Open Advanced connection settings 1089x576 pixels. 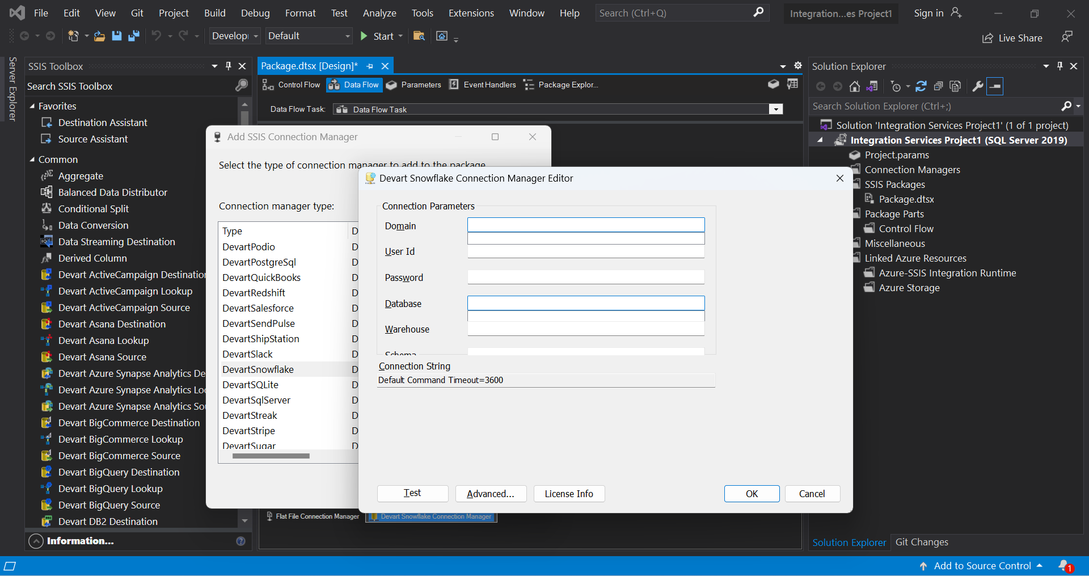tap(491, 493)
